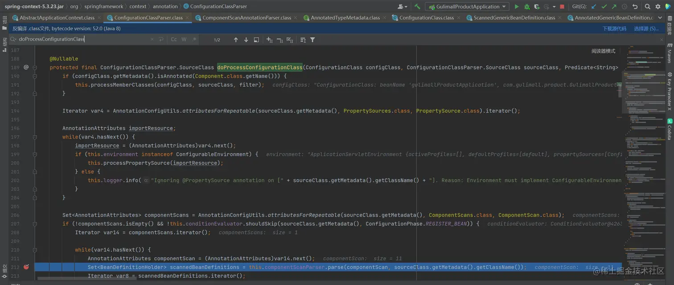This screenshot has height=285, width=674.
Task: Open the ScannedGenericBeanDefinition.class tab
Action: coord(514,18)
